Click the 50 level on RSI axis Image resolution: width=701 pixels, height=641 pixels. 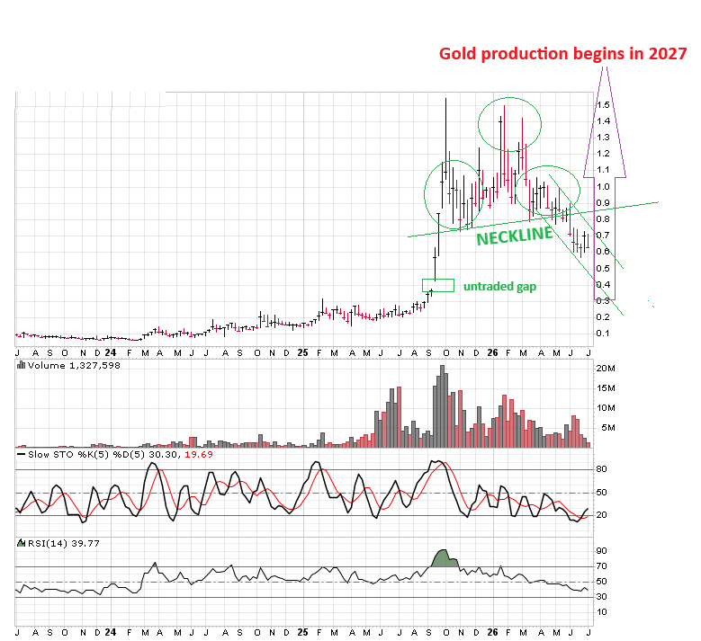click(602, 582)
